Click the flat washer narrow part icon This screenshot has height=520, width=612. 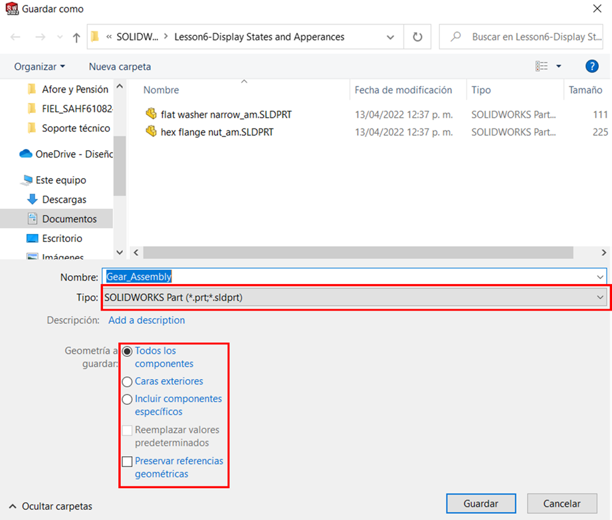151,114
